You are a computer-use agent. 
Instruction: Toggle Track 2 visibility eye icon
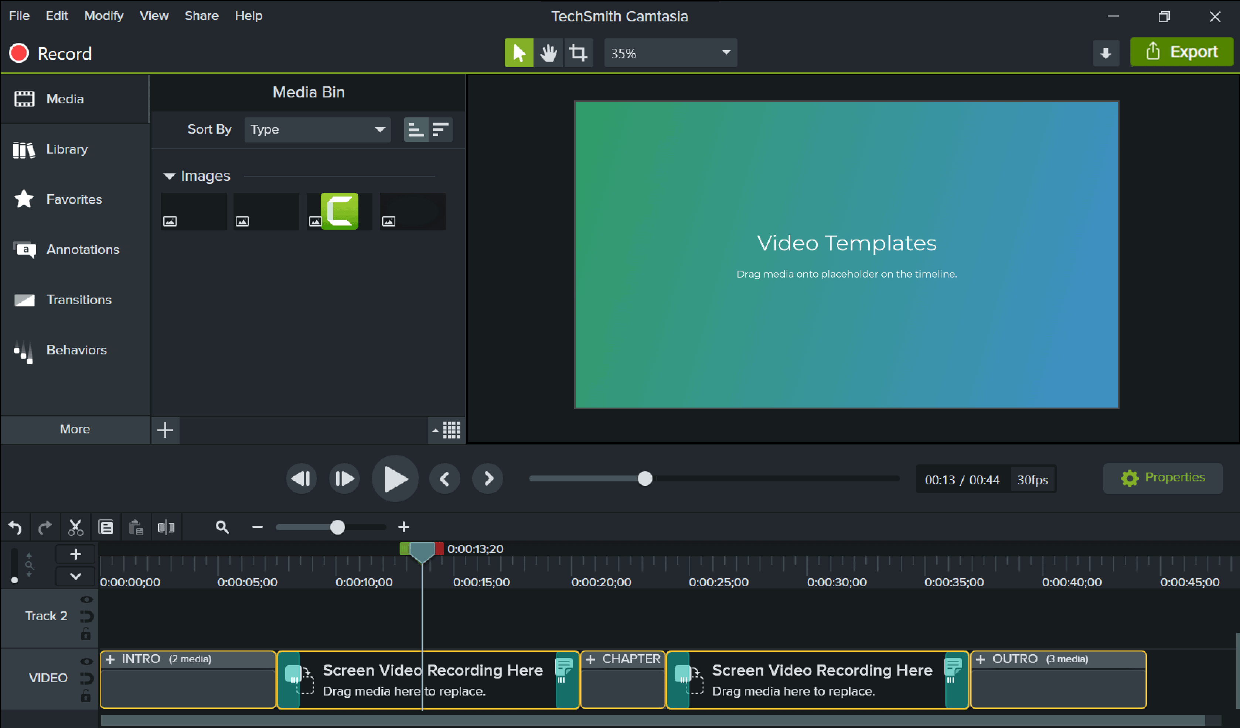[x=86, y=600]
